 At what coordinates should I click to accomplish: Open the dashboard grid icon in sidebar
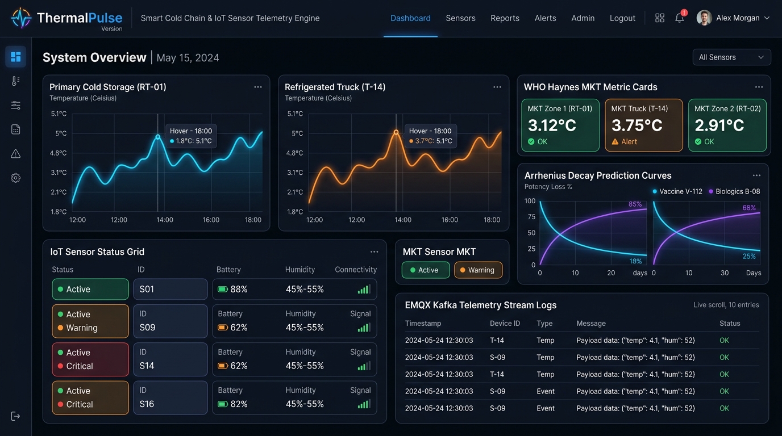click(15, 57)
